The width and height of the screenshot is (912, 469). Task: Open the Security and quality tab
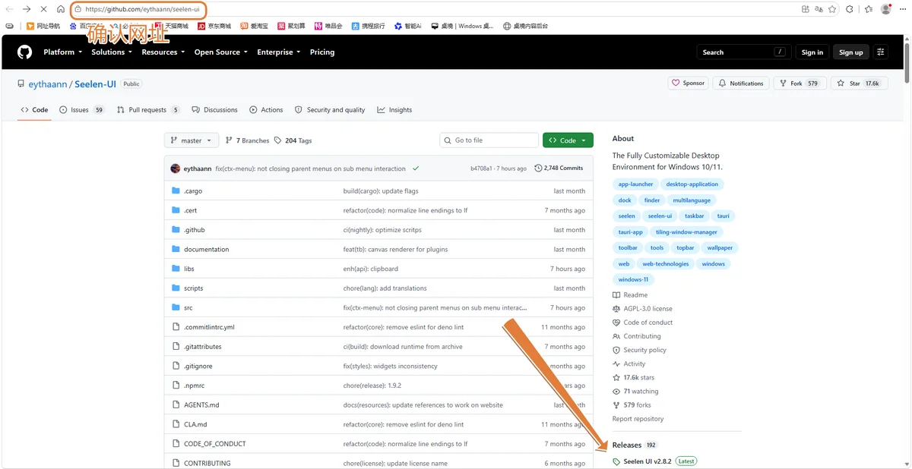(x=330, y=110)
